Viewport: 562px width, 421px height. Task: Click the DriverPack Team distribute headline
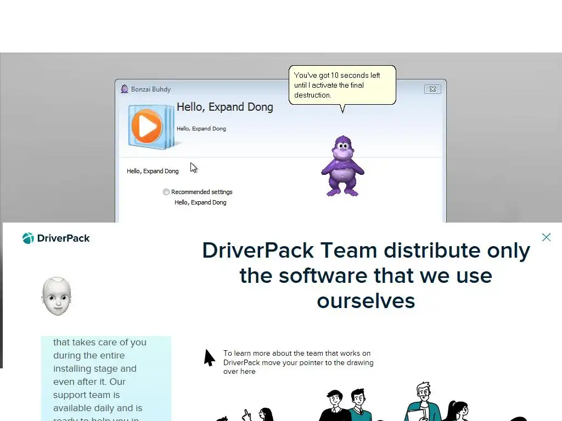366,275
